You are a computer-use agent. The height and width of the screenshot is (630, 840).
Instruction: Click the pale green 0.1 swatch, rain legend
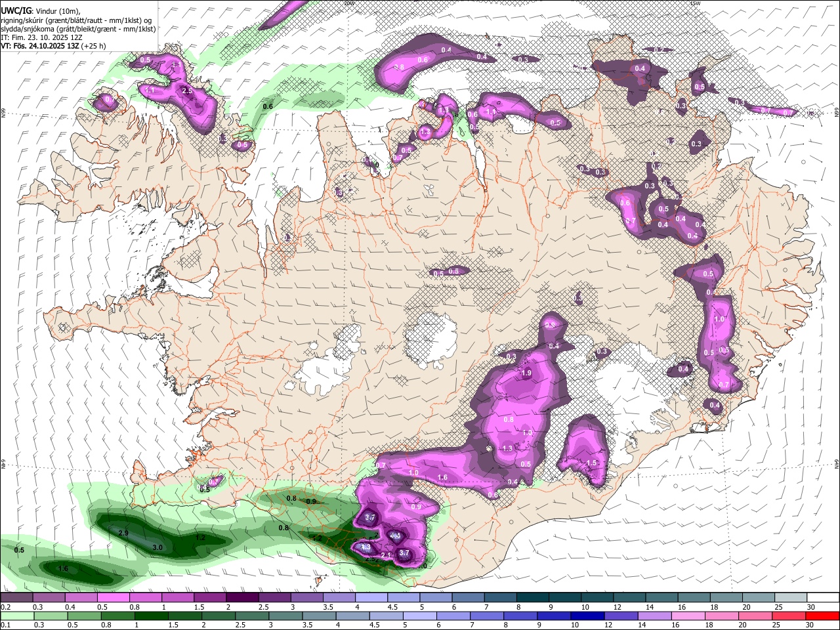pos(16,616)
